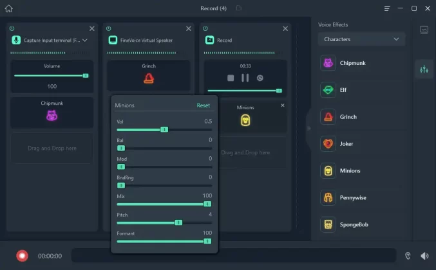436x270 pixels.
Task: Click the 00:33 record time
Action: pyautogui.click(x=245, y=66)
